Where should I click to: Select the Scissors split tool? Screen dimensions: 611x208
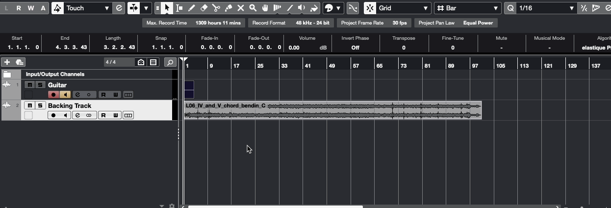[216, 8]
